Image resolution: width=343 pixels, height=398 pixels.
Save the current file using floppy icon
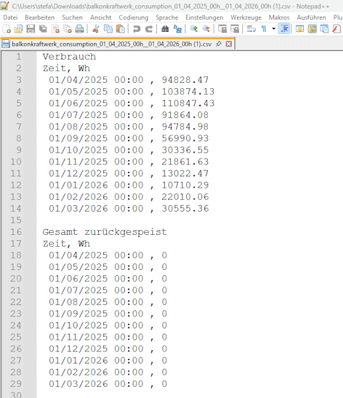[30, 29]
